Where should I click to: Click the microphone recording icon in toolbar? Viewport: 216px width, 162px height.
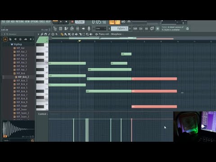(x=89, y=28)
